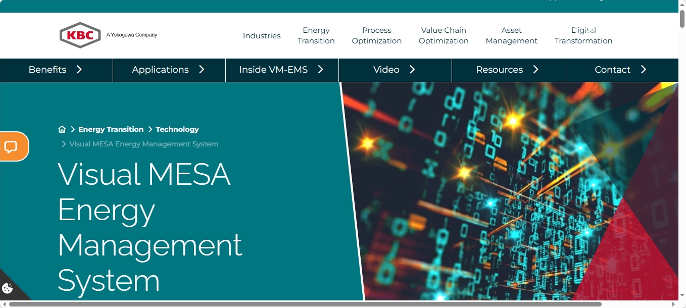This screenshot has height=308, width=686.
Task: Open Technology breadcrumb link
Action: tap(177, 129)
